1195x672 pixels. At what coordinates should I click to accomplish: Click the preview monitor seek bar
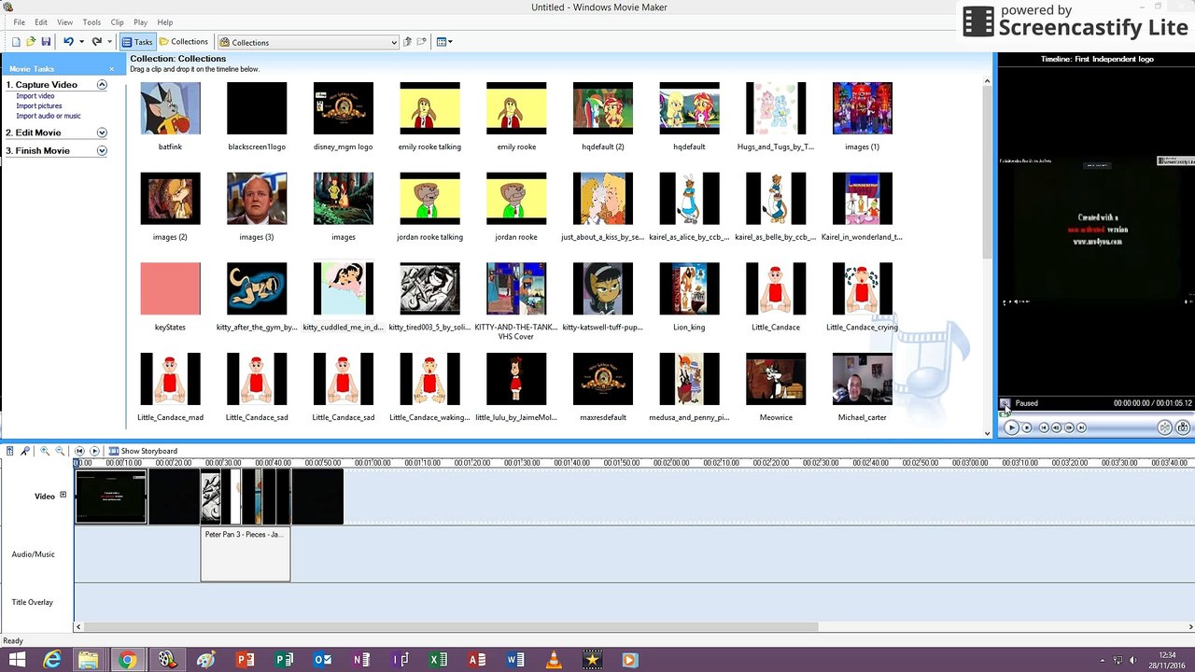(x=1096, y=413)
